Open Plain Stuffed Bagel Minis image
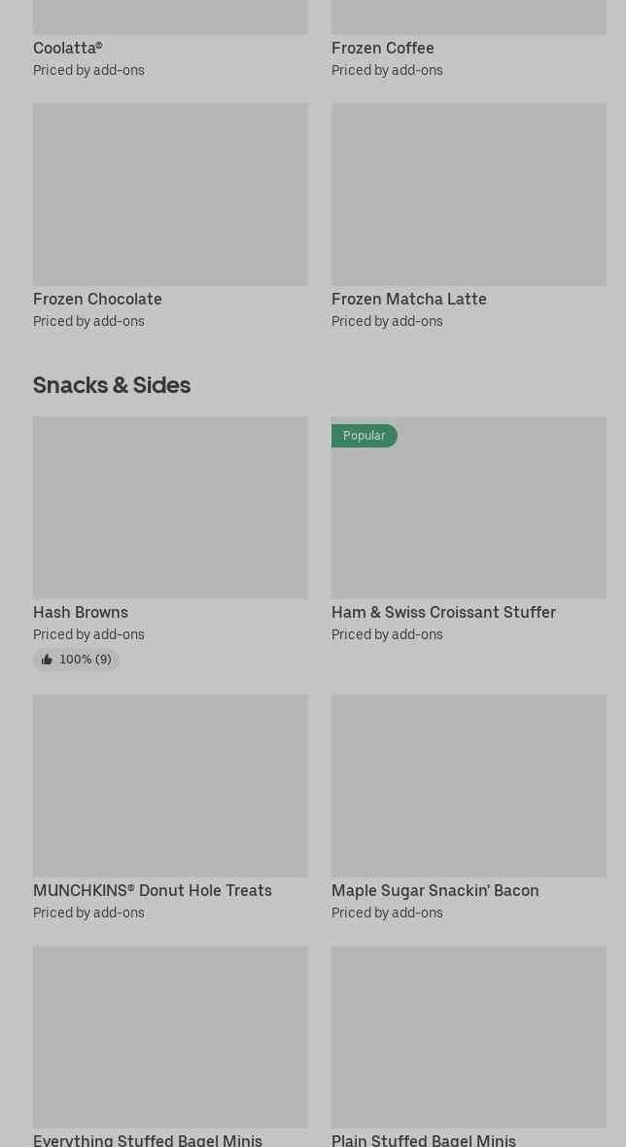 pos(469,1036)
